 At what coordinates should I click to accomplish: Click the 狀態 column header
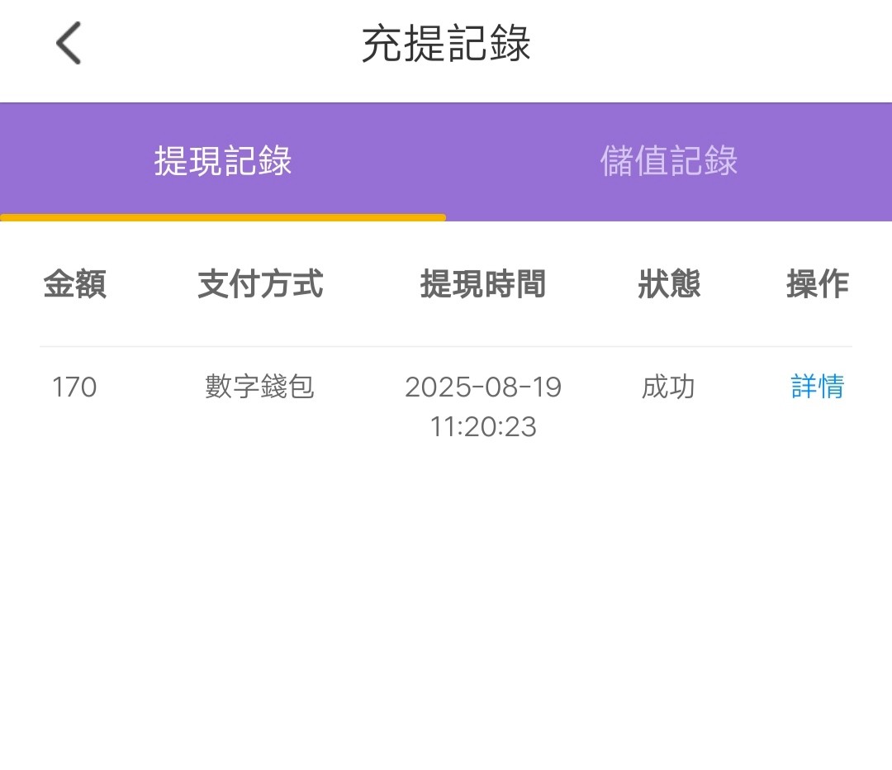[x=669, y=284]
